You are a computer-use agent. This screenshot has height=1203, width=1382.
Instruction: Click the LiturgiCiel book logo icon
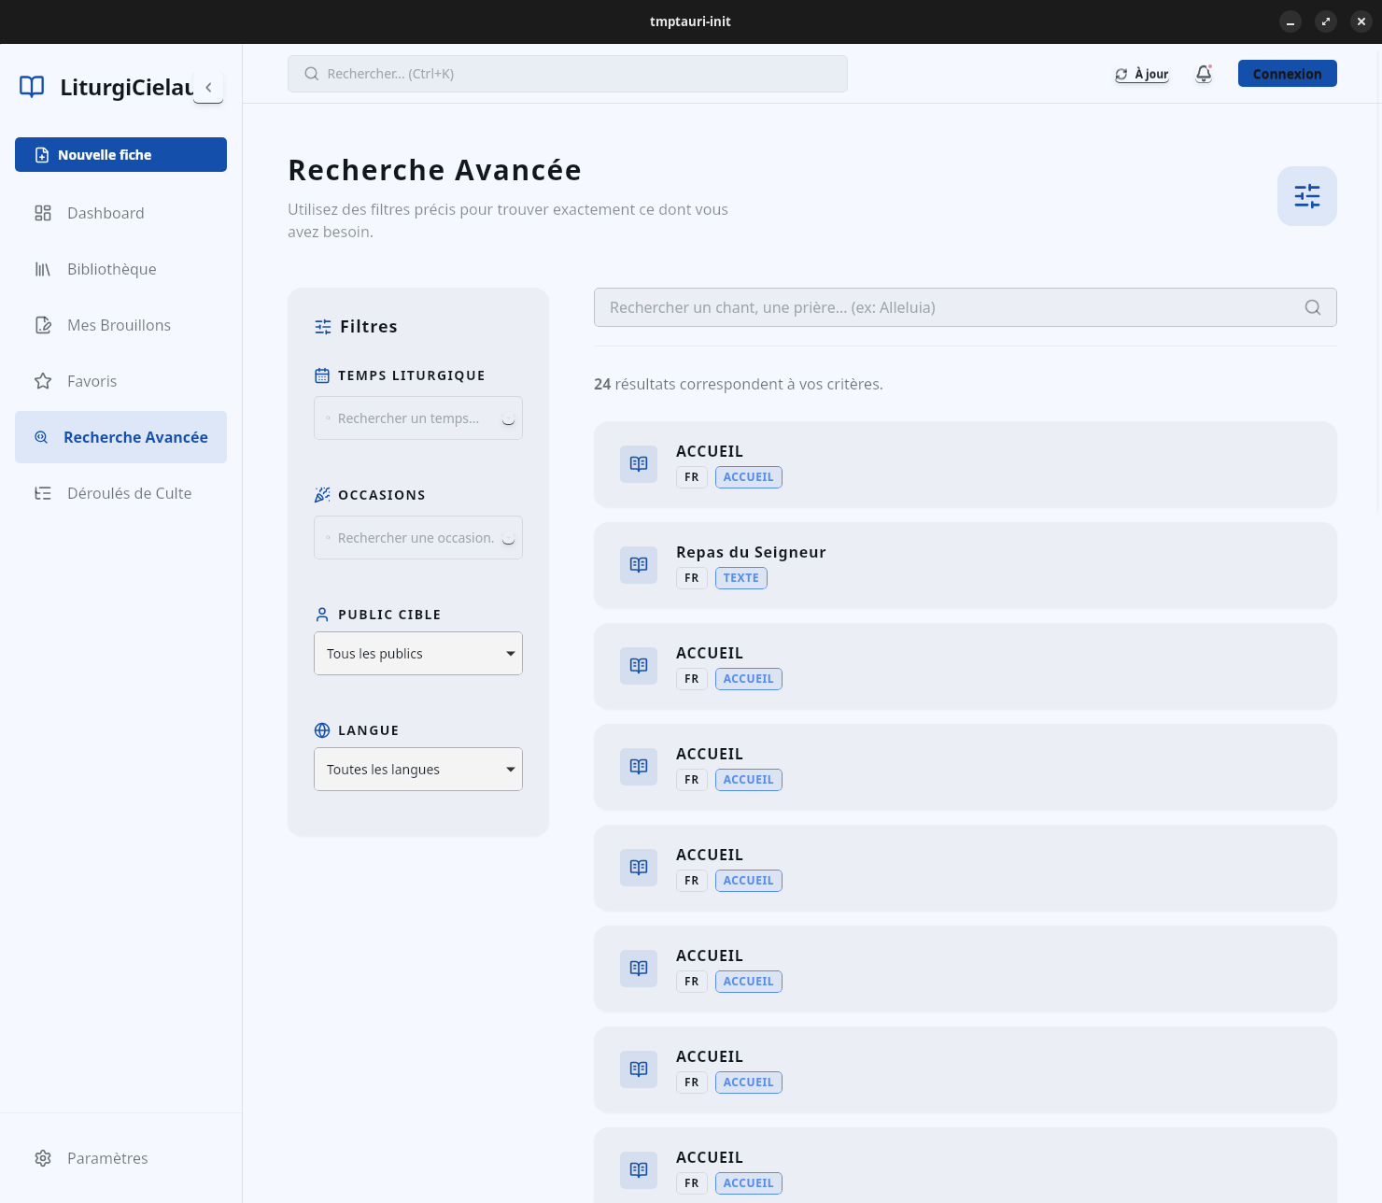coord(32,87)
